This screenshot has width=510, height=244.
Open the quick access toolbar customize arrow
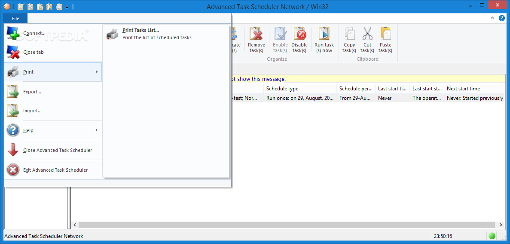[67, 7]
